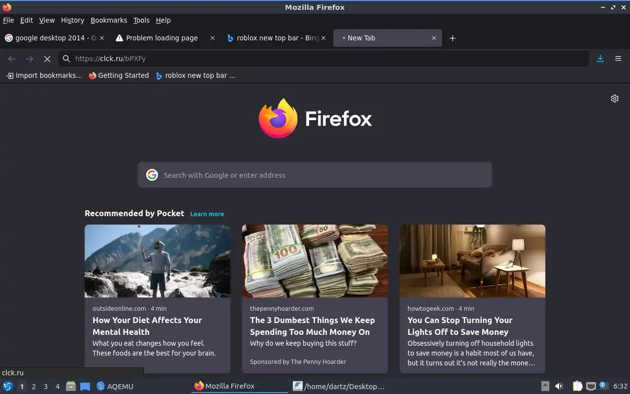The height and width of the screenshot is (394, 630).
Task: Click the forward navigation arrow
Action: tap(30, 59)
